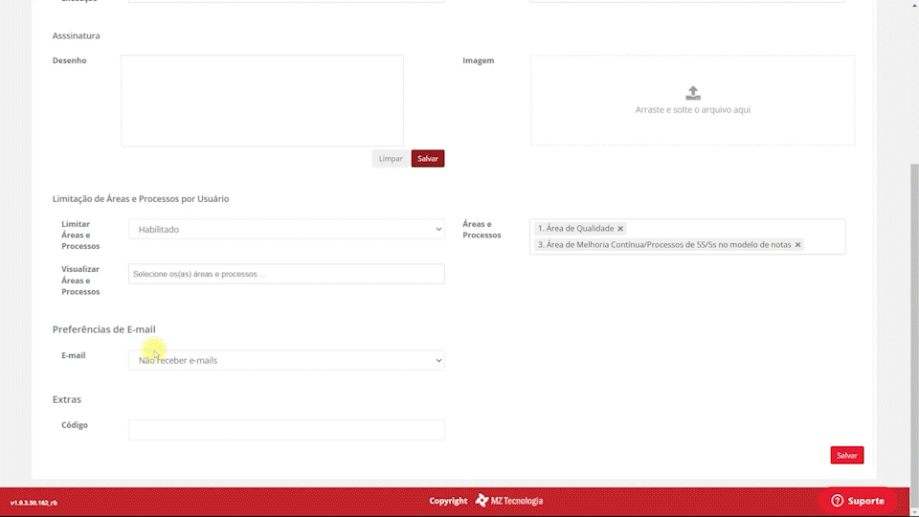This screenshot has width=919, height=517.
Task: Click the 'Copyright' text in the footer
Action: click(x=448, y=501)
